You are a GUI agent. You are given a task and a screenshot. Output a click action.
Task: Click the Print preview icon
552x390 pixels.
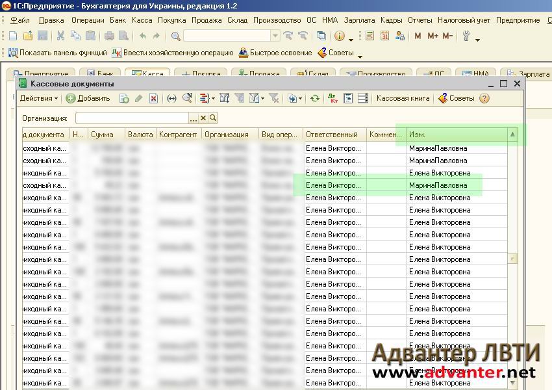point(124,36)
